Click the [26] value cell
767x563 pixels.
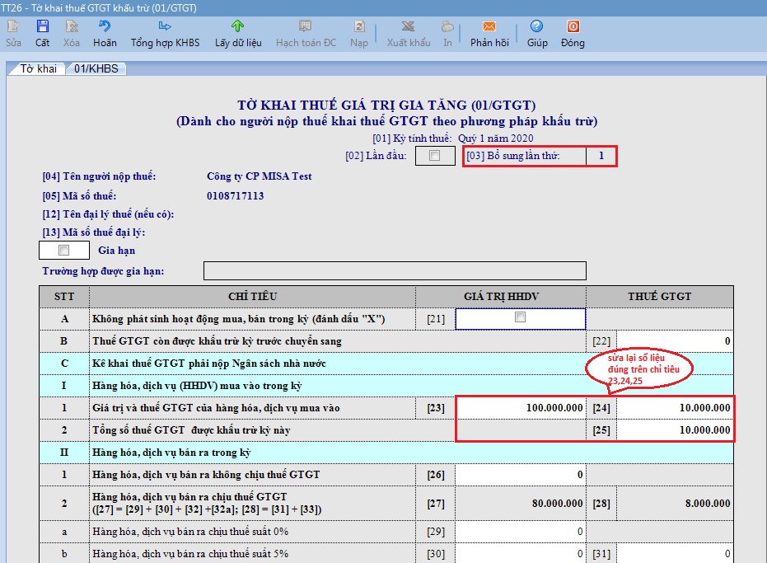pyautogui.click(x=521, y=475)
